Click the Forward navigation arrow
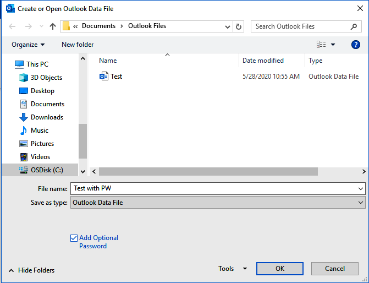This screenshot has width=369, height=283. [x=28, y=26]
